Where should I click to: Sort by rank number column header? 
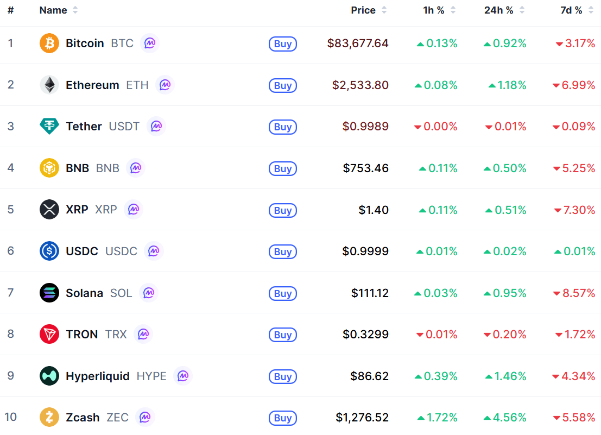click(x=11, y=10)
